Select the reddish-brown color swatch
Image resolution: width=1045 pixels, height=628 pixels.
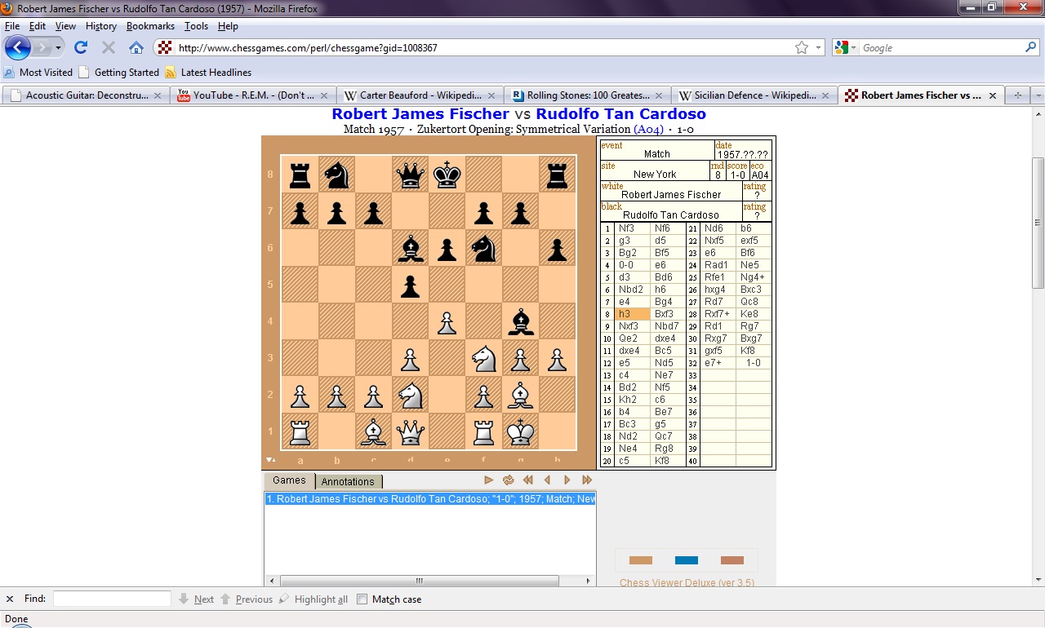[732, 560]
